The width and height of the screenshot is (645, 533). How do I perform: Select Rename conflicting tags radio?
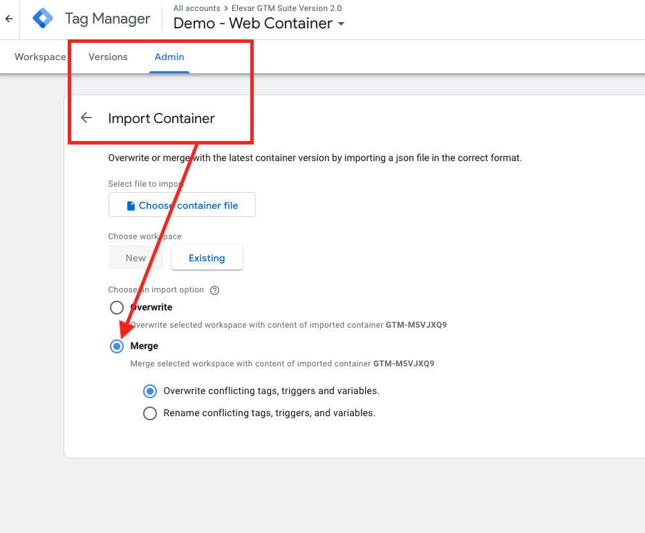150,413
